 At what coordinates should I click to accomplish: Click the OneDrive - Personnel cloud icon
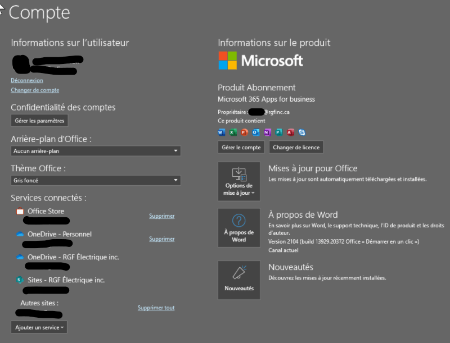[20, 234]
